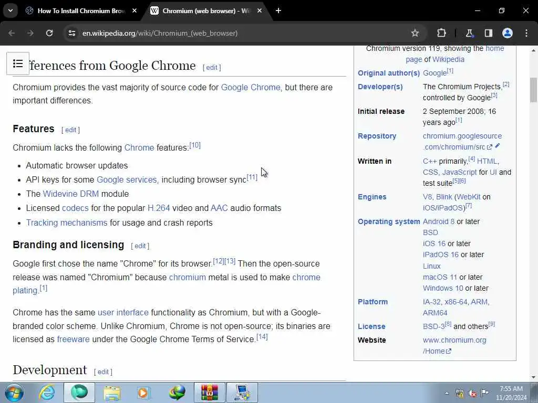
Task: Follow the Google Chrome link
Action: [x=251, y=88]
